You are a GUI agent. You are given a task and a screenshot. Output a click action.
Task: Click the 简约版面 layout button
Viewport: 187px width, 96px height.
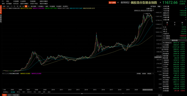153,6
